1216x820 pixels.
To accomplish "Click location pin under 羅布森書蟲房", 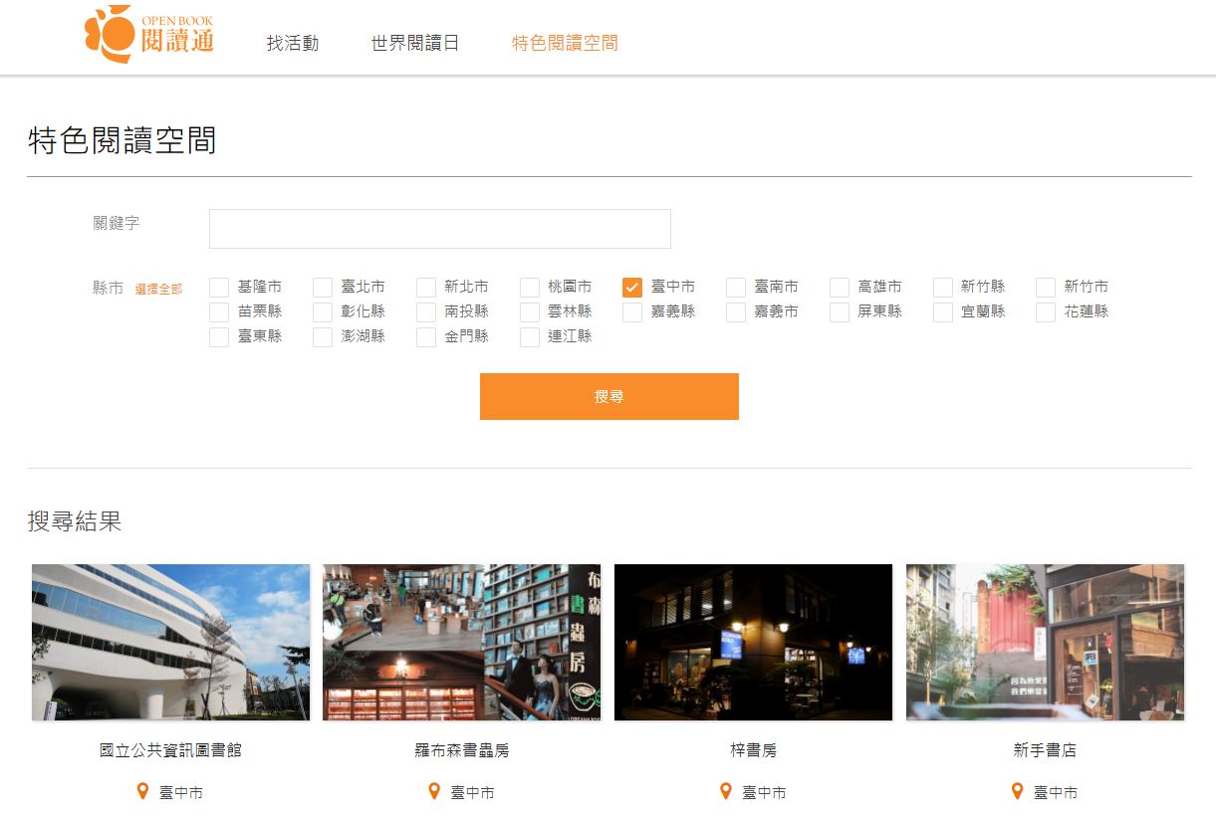I will [434, 791].
